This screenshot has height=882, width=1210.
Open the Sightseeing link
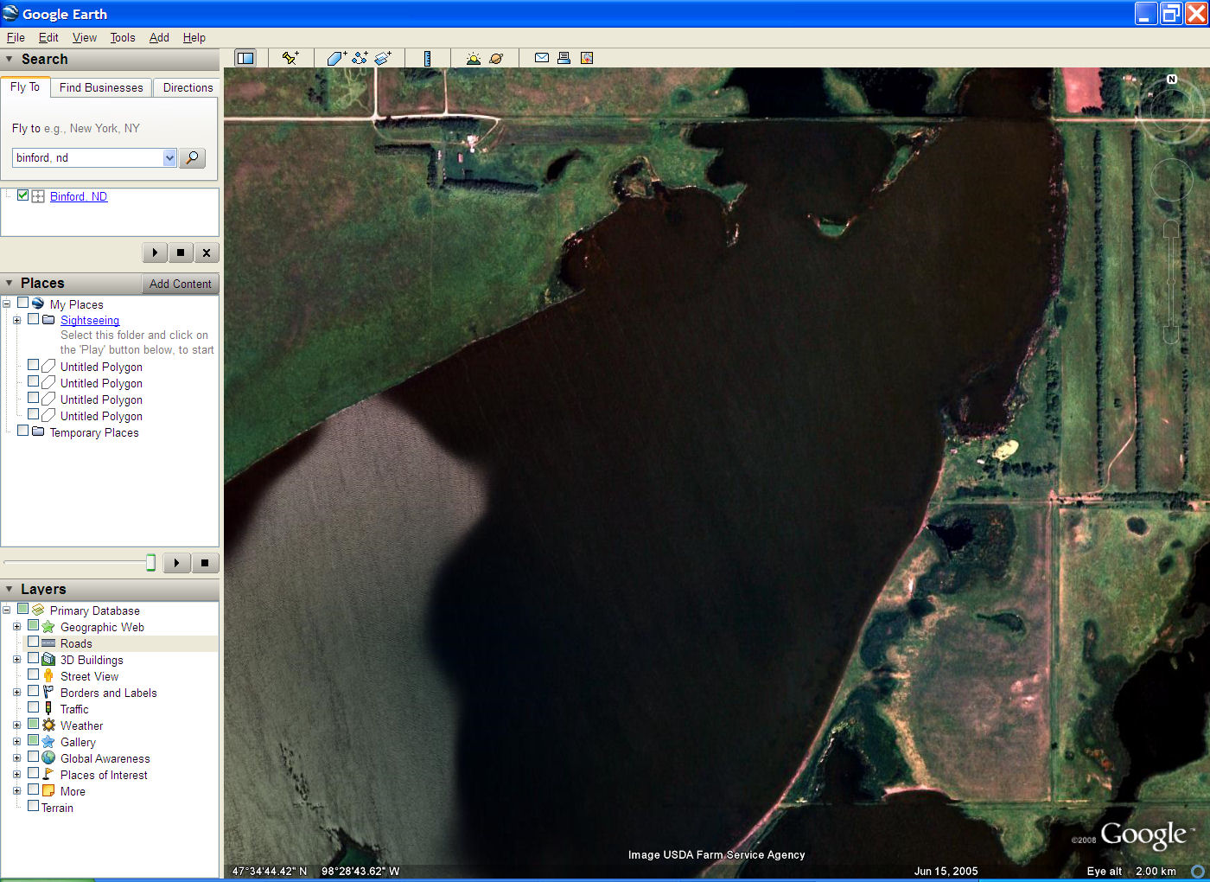coord(90,320)
